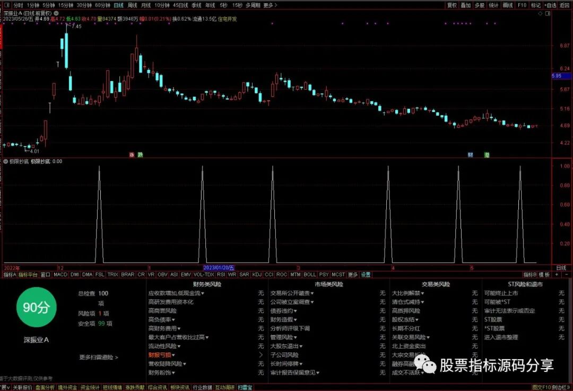The height and width of the screenshot is (391, 573).
Task: Switch to the 60分钟 period
Action: [103, 5]
